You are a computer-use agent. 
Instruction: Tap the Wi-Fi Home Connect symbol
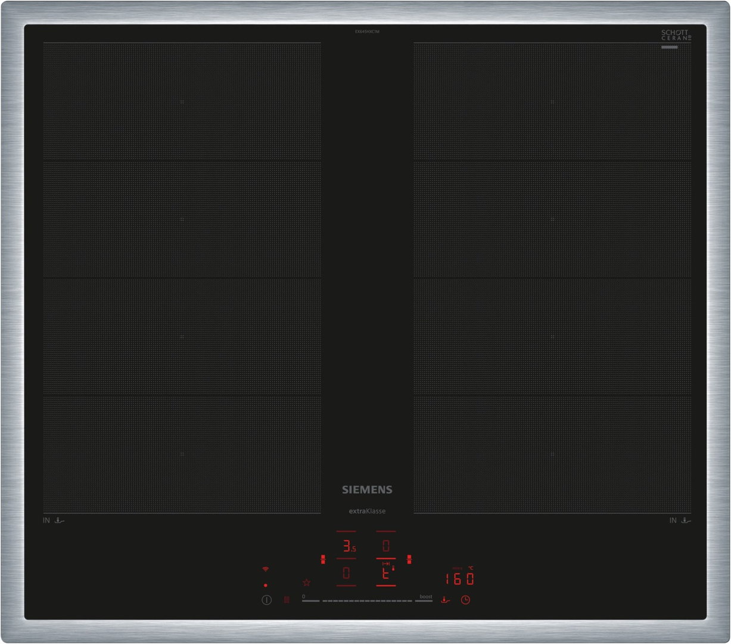tap(265, 569)
